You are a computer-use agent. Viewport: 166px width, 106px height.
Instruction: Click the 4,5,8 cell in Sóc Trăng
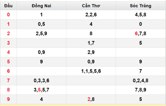(x=141, y=15)
